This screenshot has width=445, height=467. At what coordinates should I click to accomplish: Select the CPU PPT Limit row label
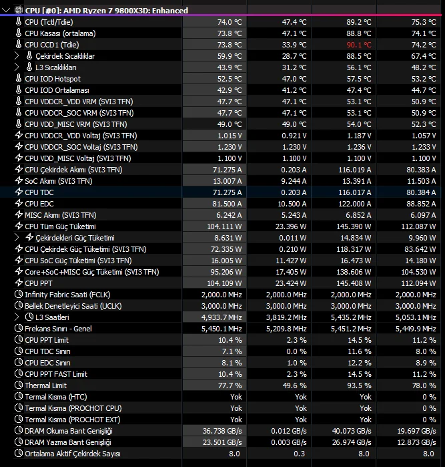click(47, 340)
